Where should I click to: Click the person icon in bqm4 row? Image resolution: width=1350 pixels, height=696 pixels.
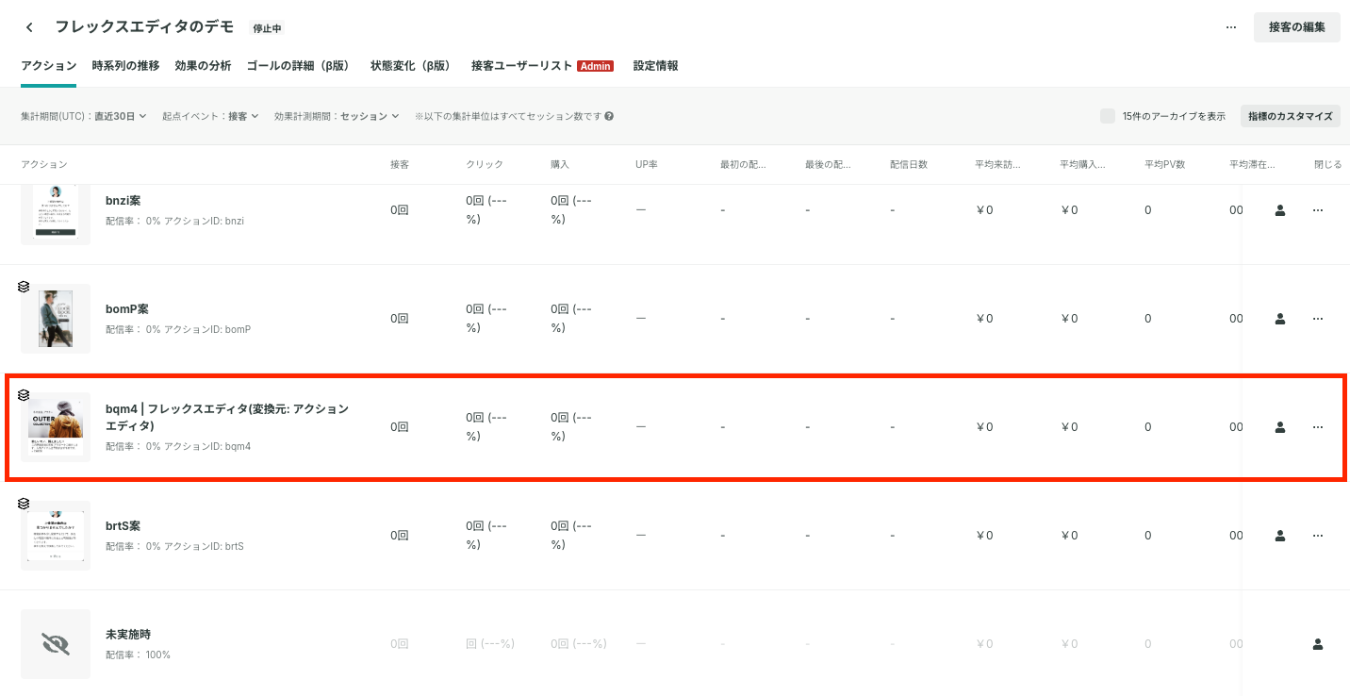pyautogui.click(x=1280, y=427)
